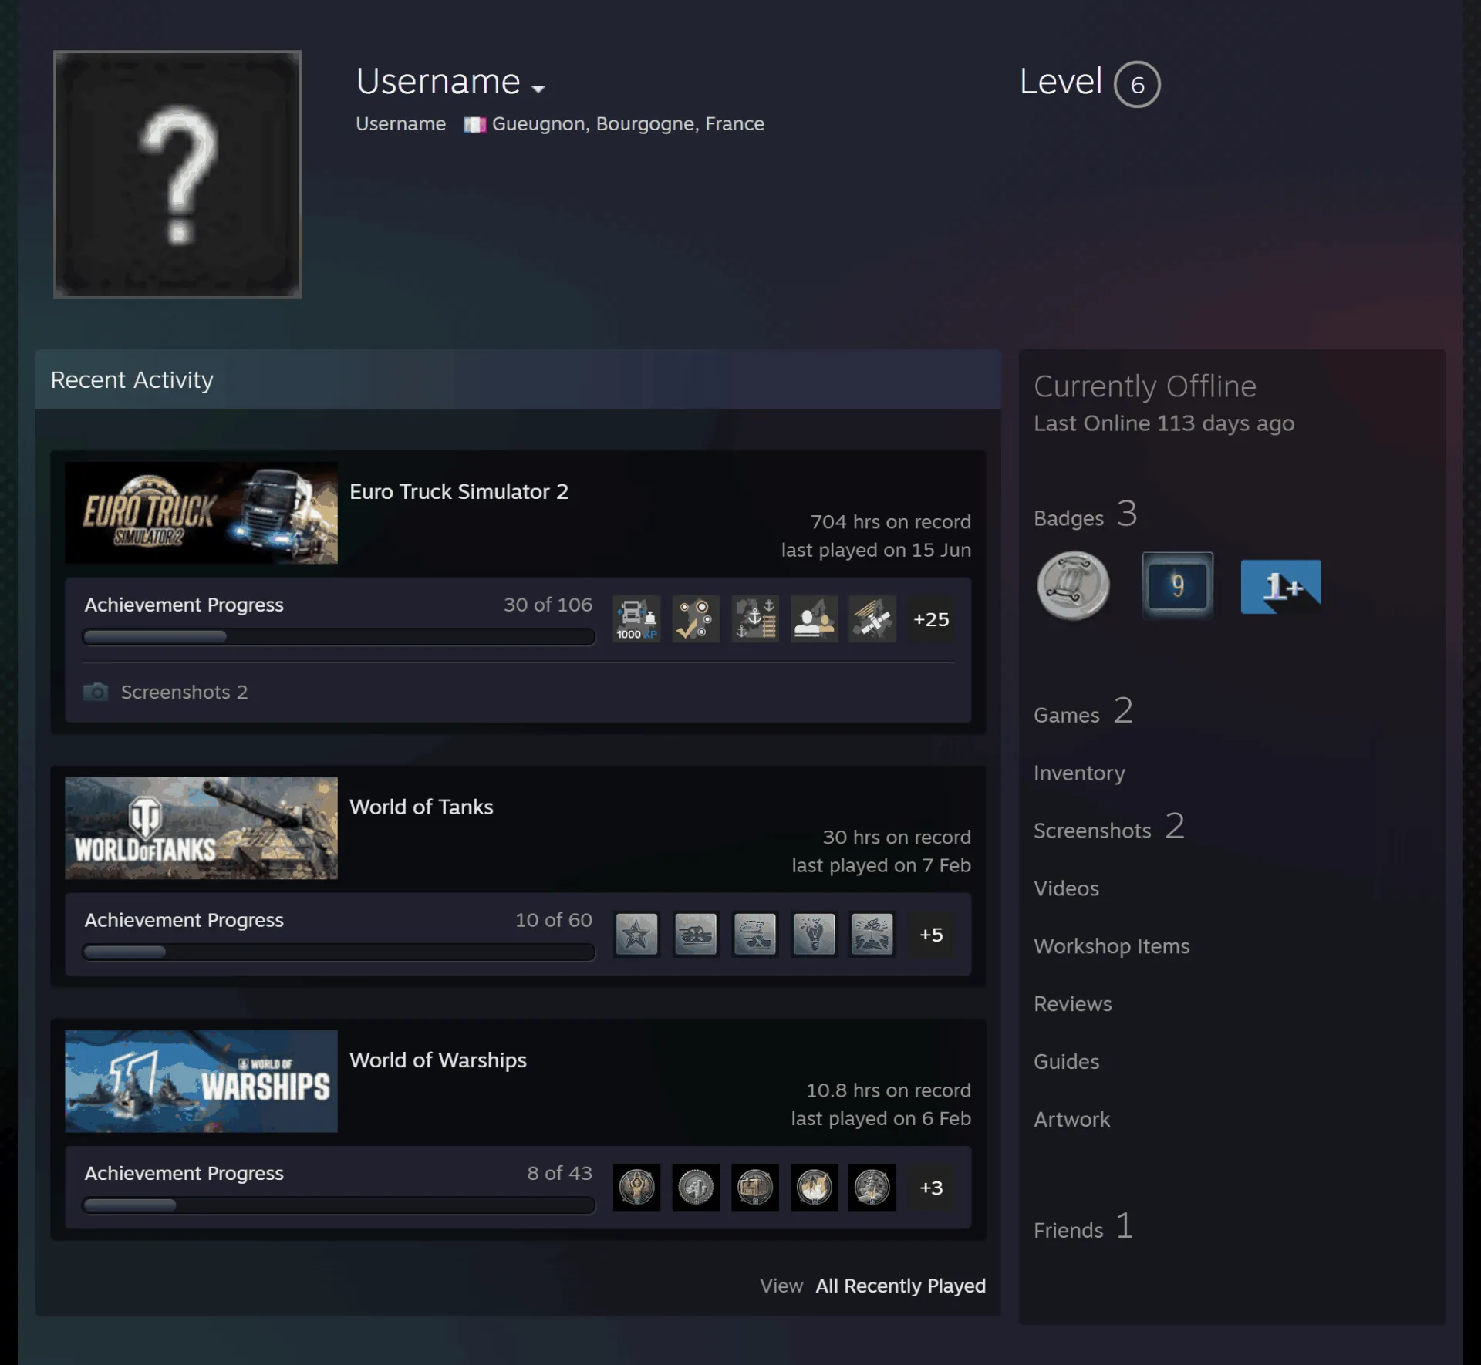This screenshot has height=1365, width=1481.
Task: Click the anchor port achievement icon in Euro Truck
Action: (755, 618)
